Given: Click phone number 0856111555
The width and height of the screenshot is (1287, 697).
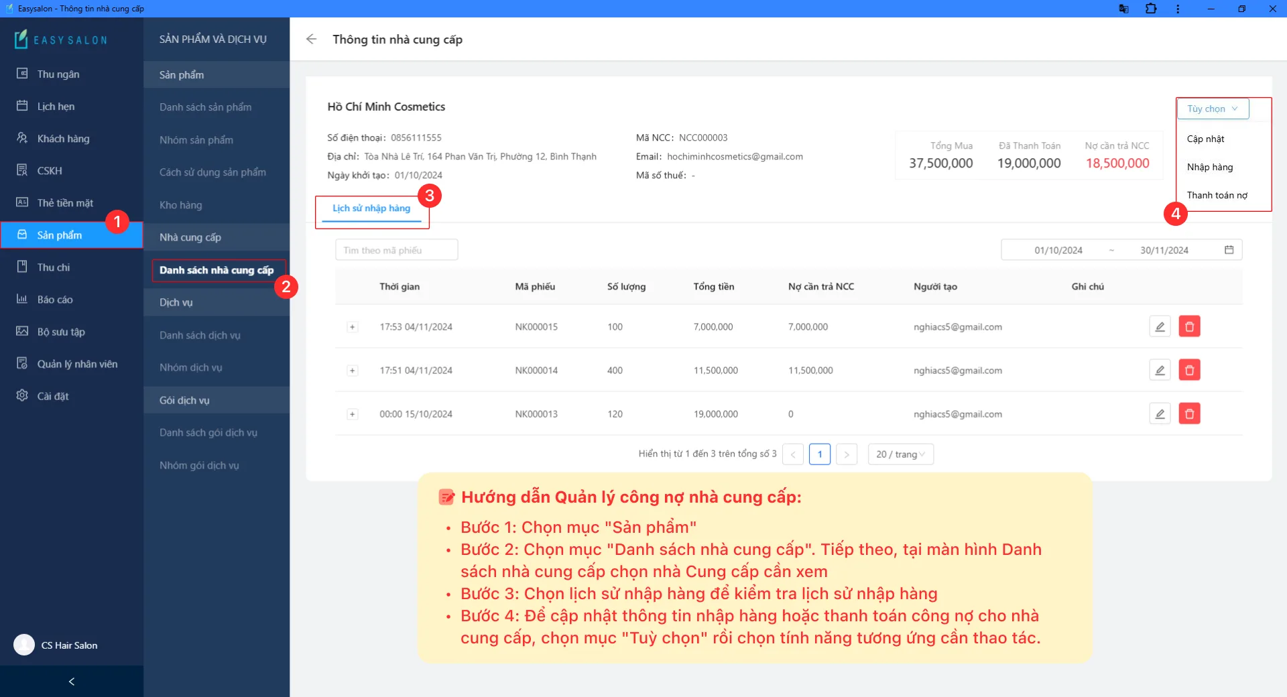Looking at the screenshot, I should [x=416, y=137].
